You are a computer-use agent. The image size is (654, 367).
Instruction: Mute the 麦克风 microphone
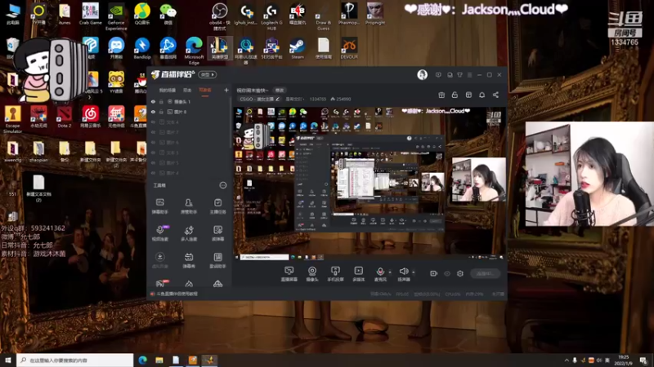point(380,274)
